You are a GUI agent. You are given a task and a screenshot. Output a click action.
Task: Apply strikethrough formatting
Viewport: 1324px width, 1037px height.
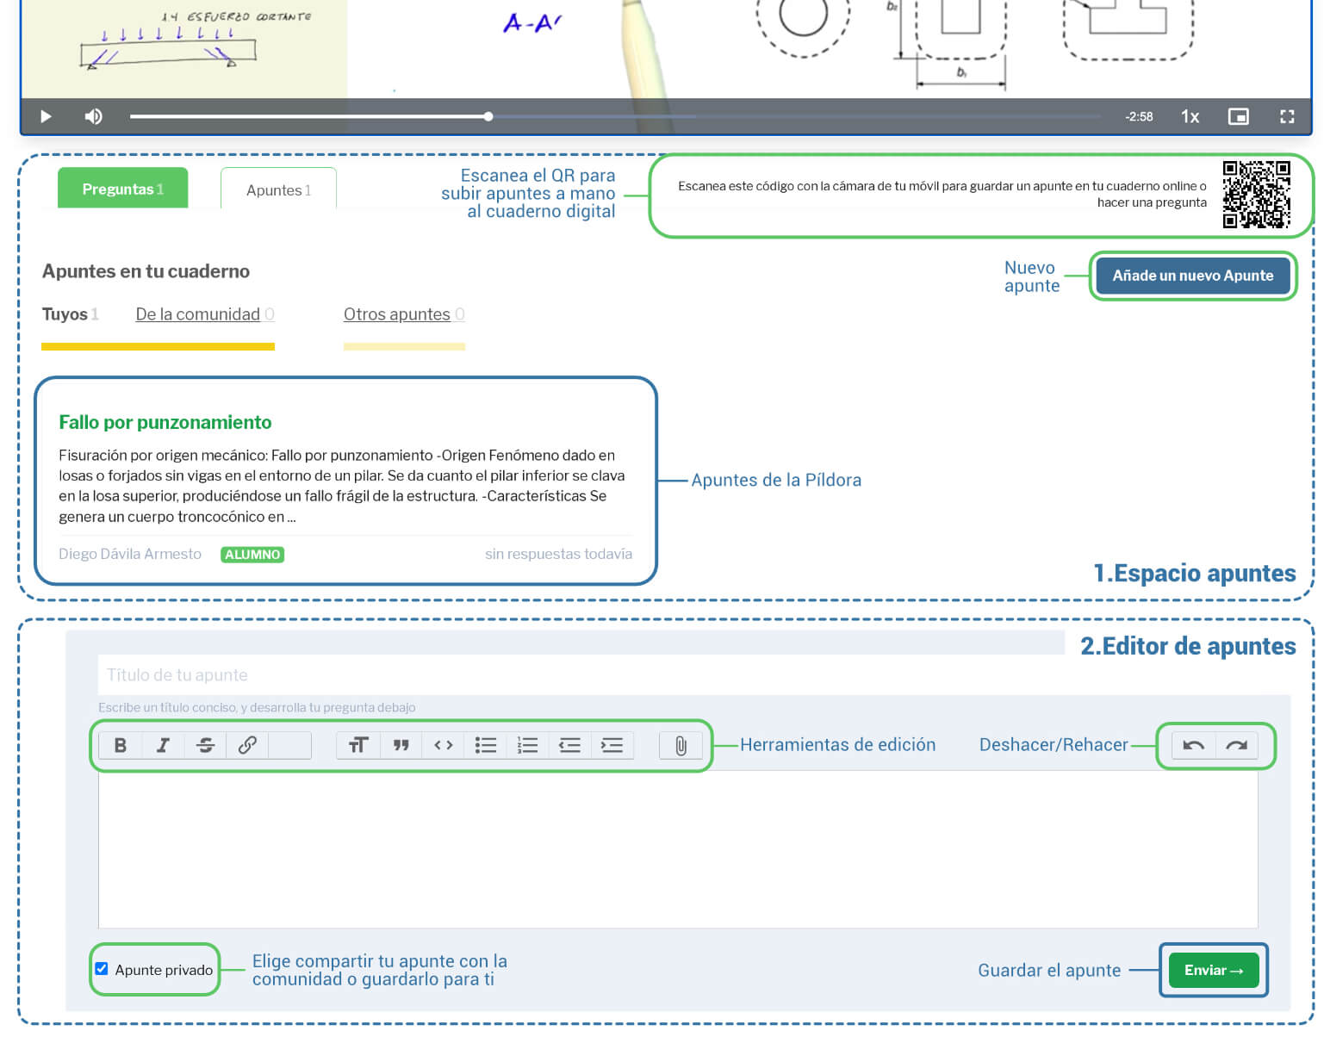(205, 745)
